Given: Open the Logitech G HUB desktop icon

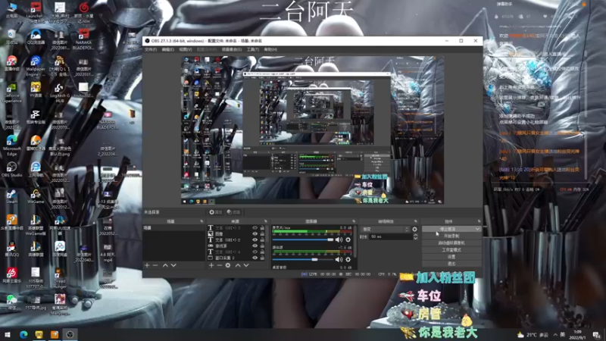Looking at the screenshot, I should pyautogui.click(x=60, y=92).
